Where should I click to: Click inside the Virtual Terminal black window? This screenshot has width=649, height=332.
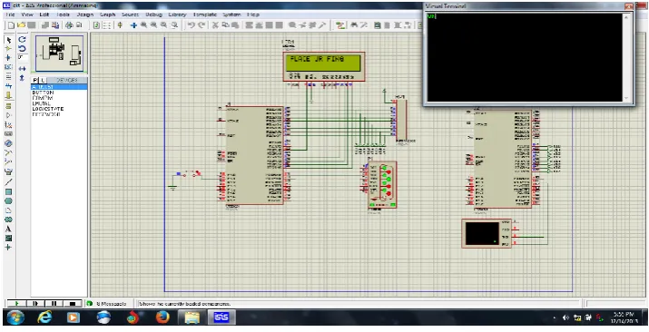pyautogui.click(x=525, y=57)
